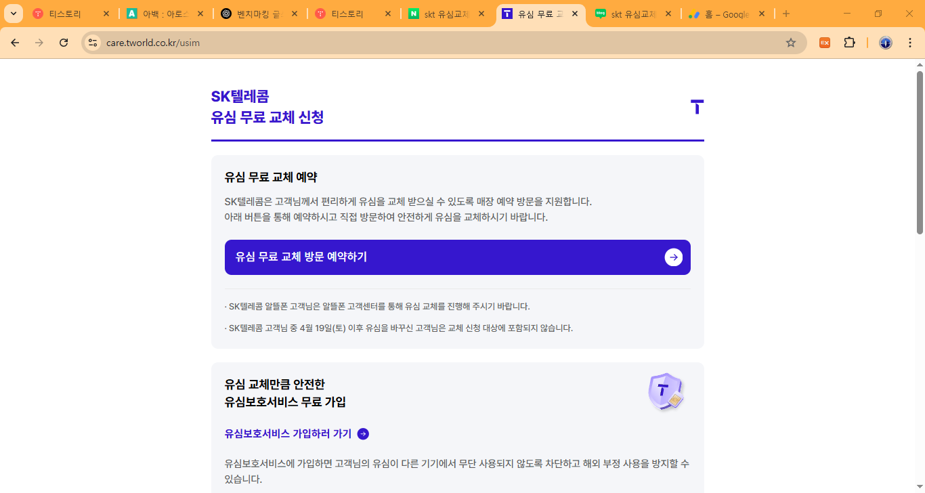This screenshot has width=925, height=493.
Task: Bookmark this page with star icon
Action: [x=791, y=43]
